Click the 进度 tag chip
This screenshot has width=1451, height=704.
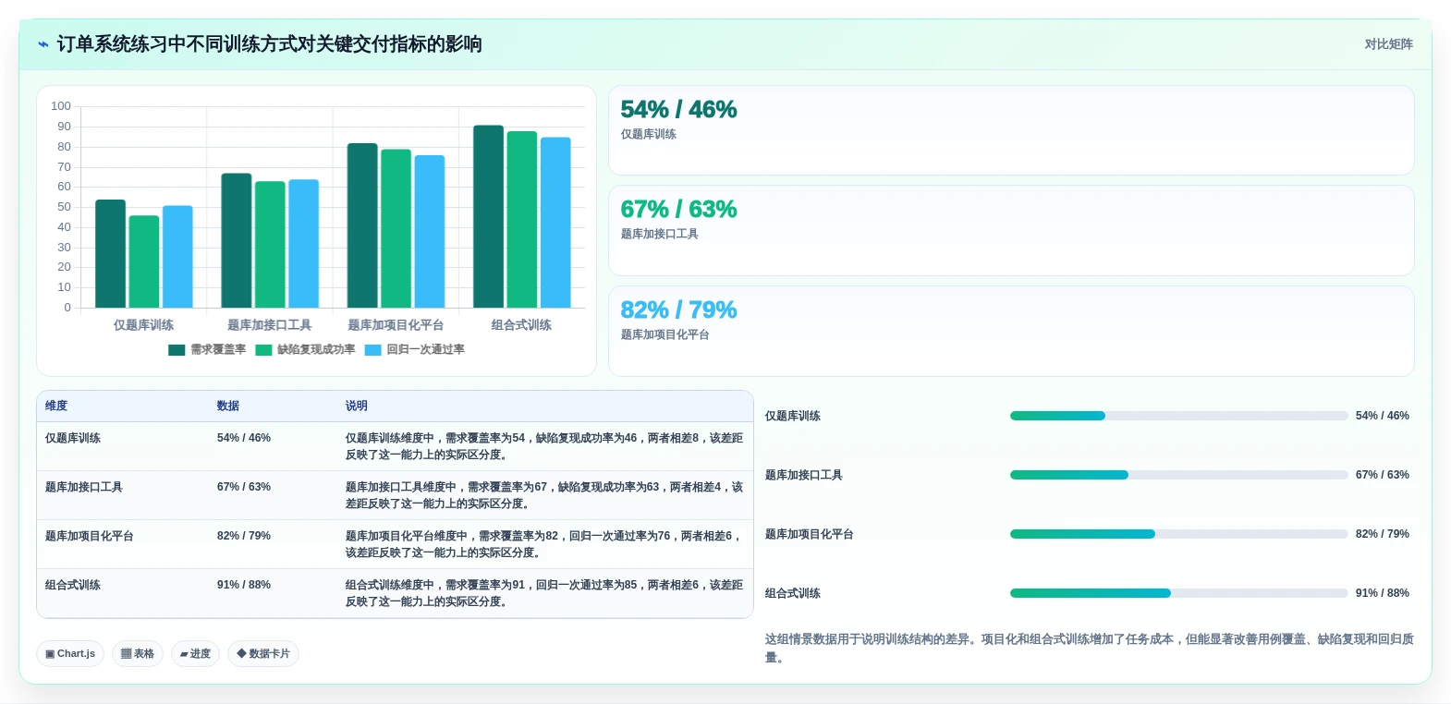coord(195,653)
